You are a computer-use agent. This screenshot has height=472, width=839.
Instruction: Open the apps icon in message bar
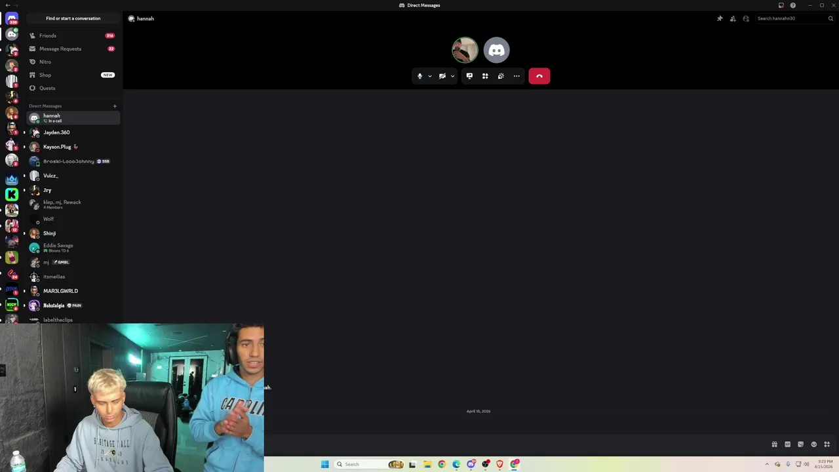tap(827, 444)
